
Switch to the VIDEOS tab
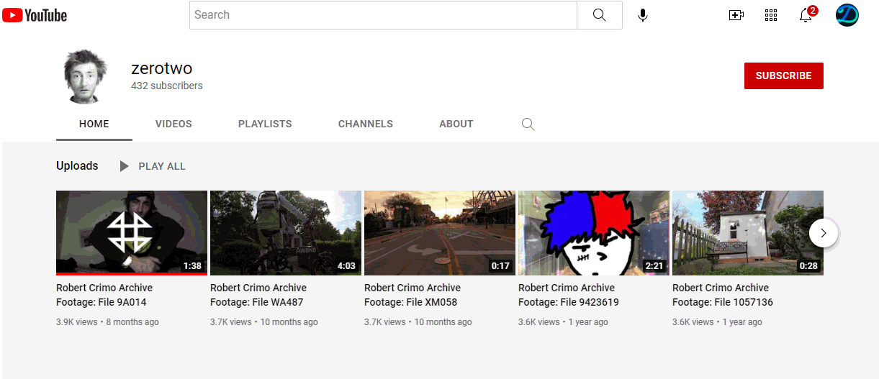click(x=173, y=124)
